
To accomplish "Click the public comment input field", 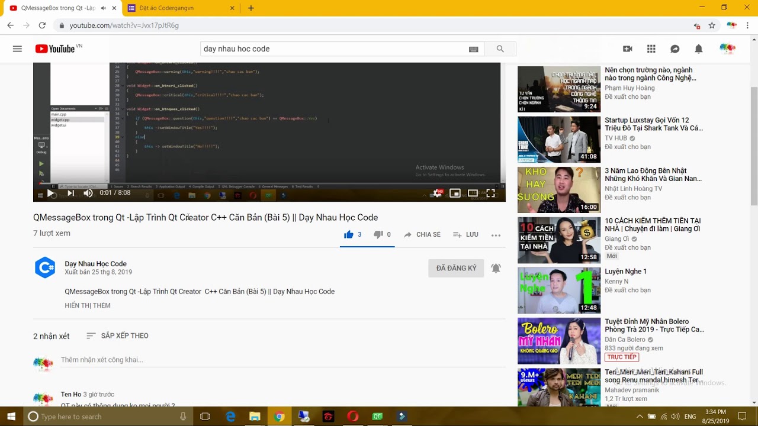I will pyautogui.click(x=283, y=360).
